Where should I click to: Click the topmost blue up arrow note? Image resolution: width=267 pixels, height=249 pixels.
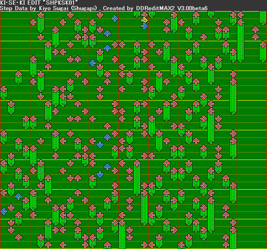107,33
